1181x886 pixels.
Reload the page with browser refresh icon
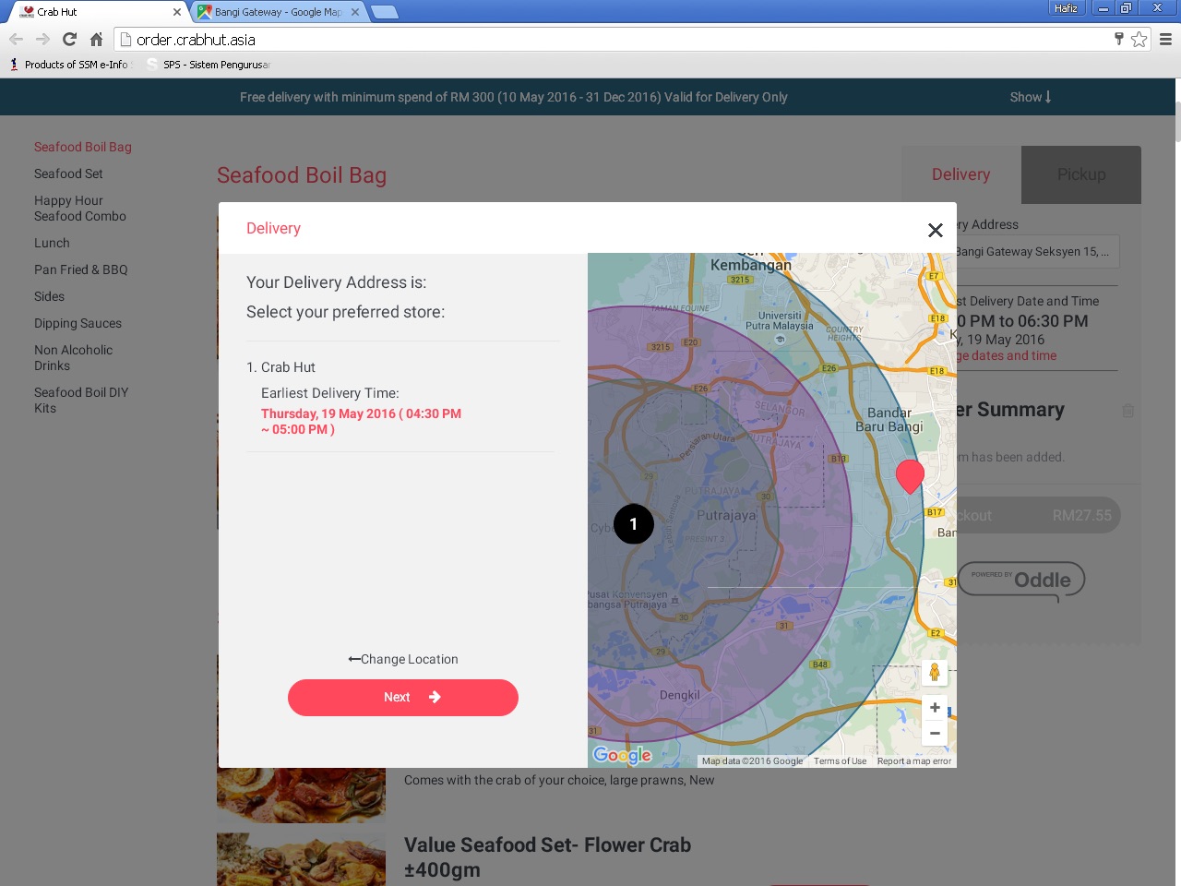(69, 39)
